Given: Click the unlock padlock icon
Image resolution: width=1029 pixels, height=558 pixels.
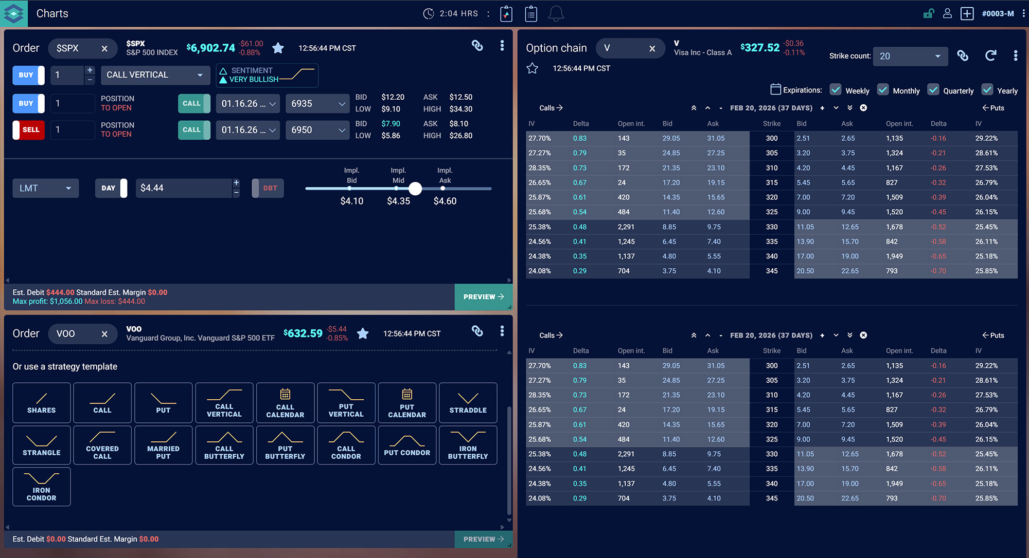Looking at the screenshot, I should [x=929, y=14].
